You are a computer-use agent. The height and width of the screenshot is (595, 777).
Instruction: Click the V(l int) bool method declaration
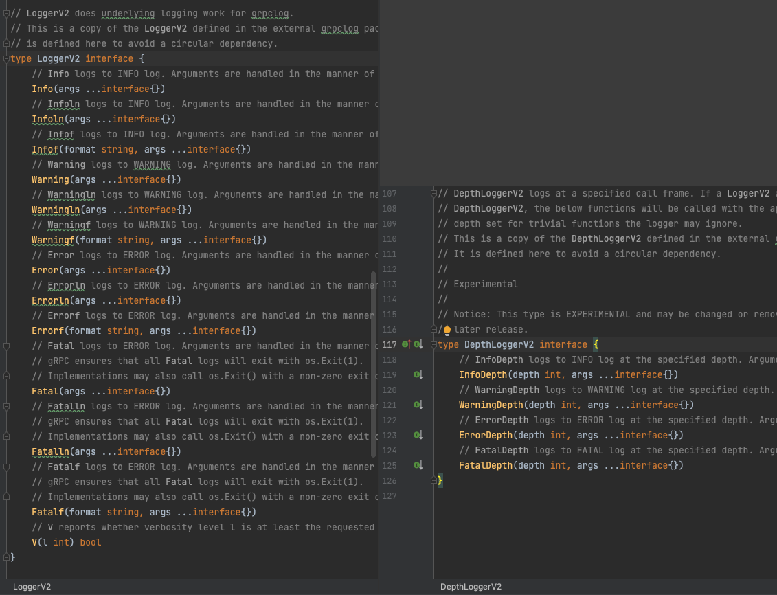pyautogui.click(x=66, y=542)
